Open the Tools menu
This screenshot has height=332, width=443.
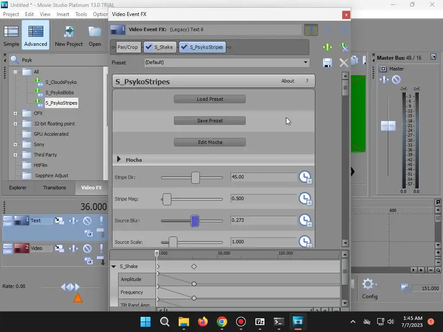[81, 14]
